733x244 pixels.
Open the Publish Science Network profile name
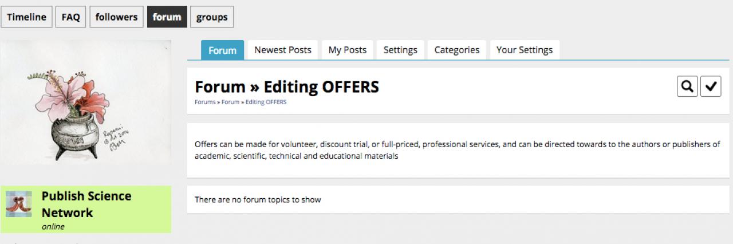pyautogui.click(x=86, y=204)
